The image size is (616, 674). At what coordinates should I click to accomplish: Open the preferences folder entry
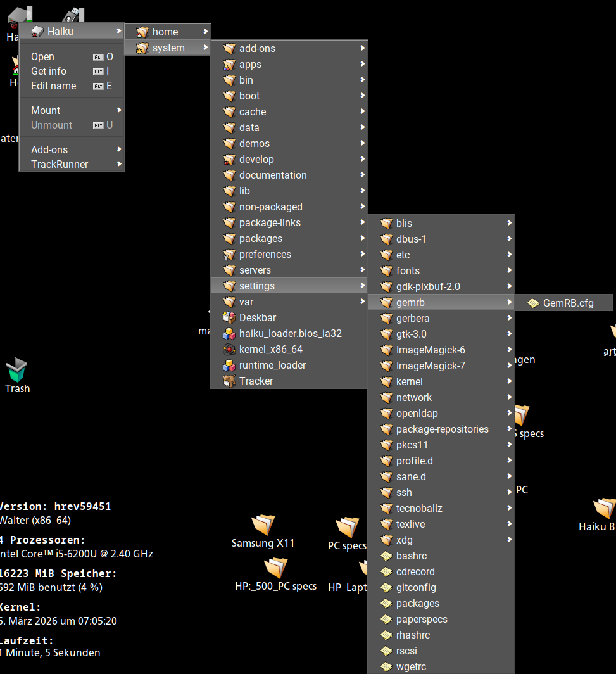click(265, 255)
